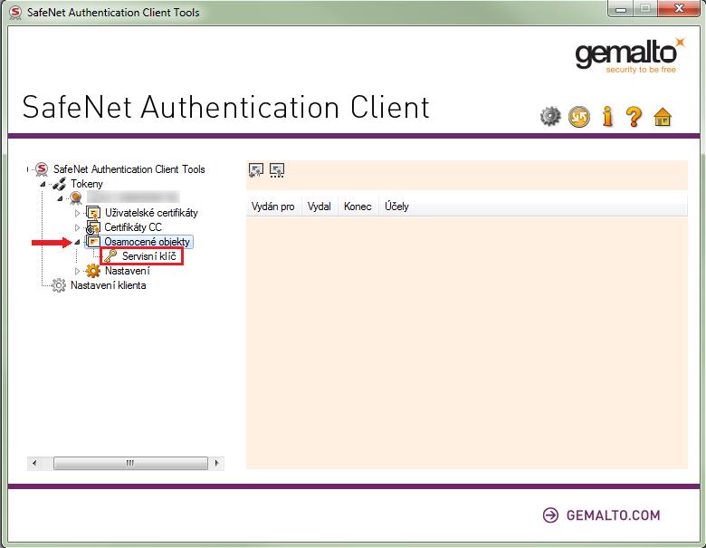Screen dimensions: 706x548
Task: Select Osamocené objekty in the tree
Action: 147,242
